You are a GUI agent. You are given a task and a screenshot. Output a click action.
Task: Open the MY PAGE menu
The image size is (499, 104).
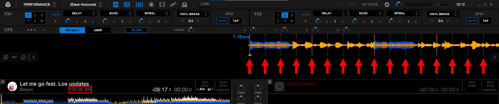tap(370, 4)
